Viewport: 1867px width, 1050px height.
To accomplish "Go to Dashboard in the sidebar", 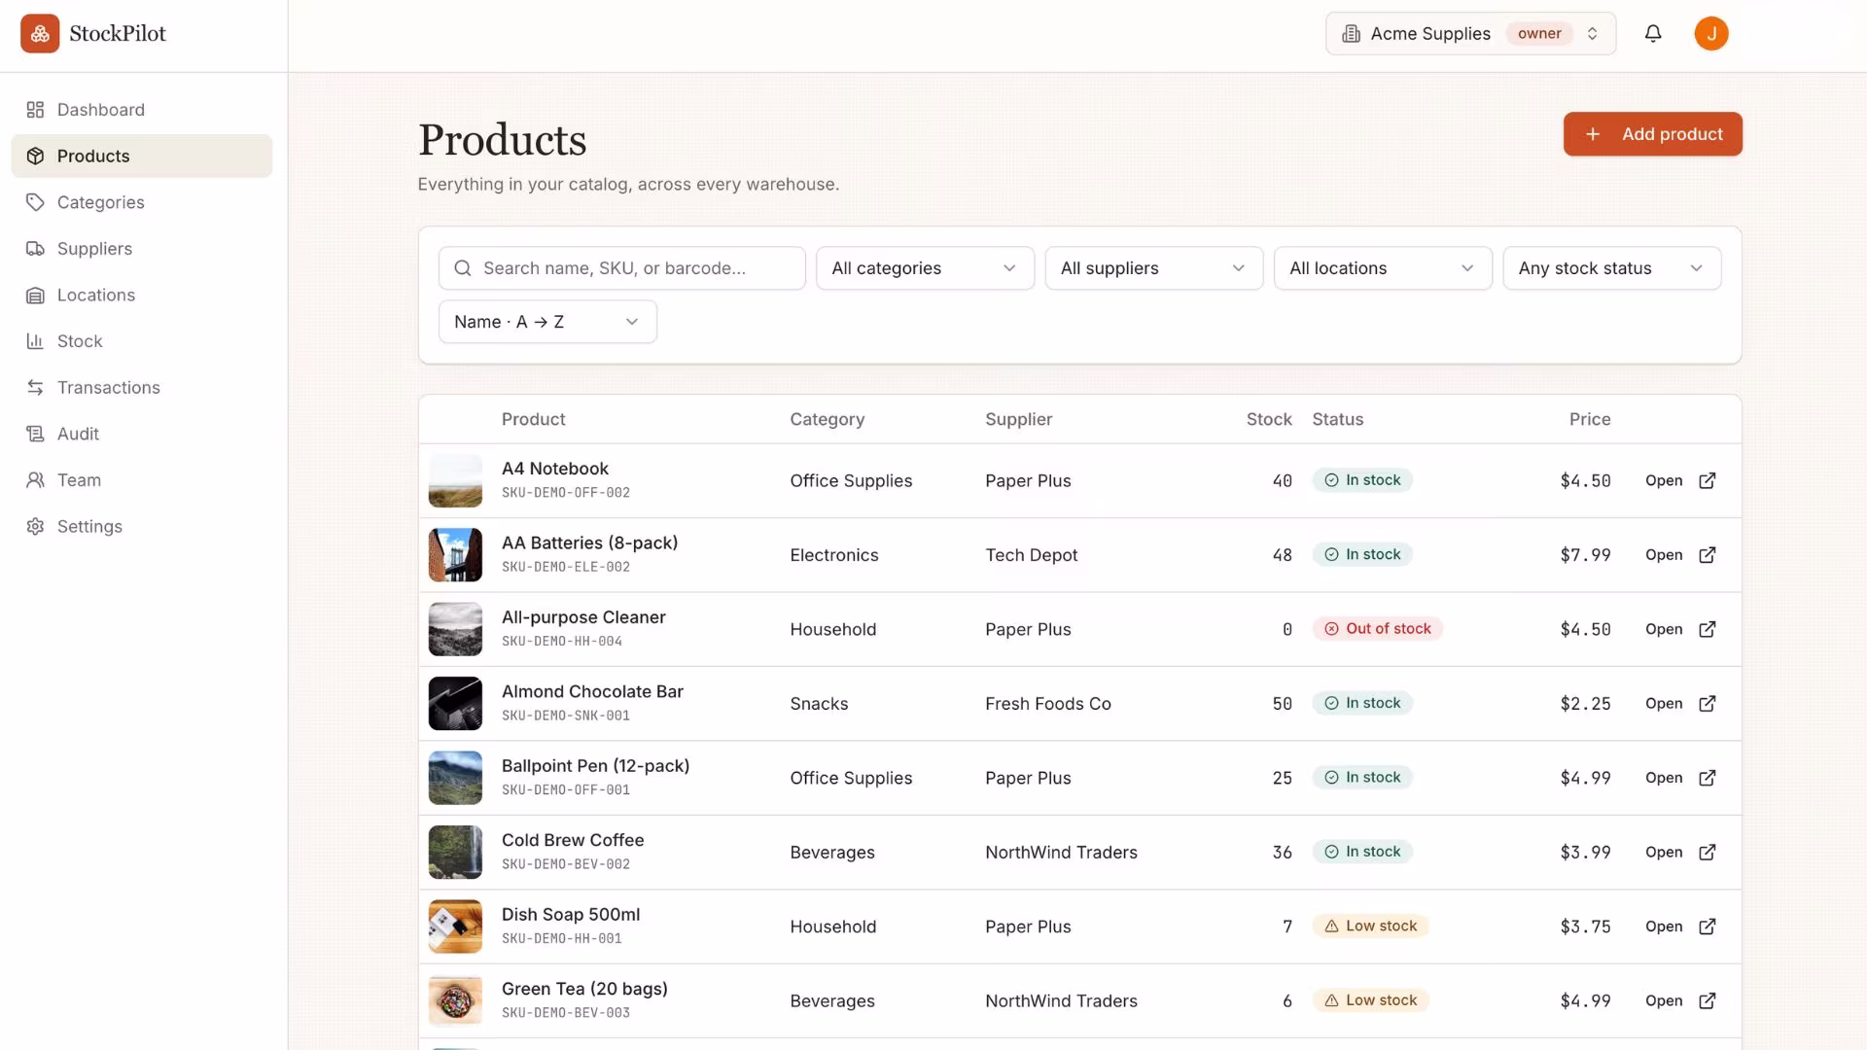I will click(x=142, y=110).
